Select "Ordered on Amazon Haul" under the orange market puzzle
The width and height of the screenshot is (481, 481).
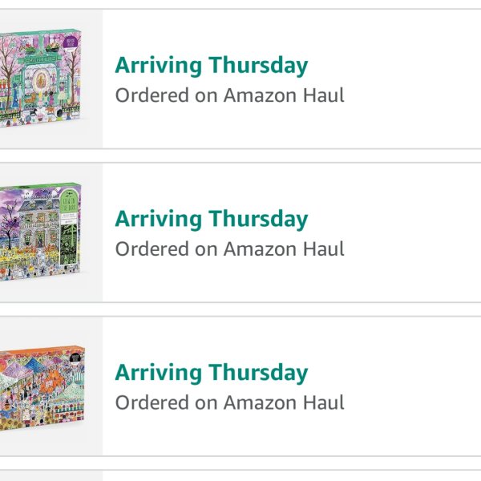229,402
